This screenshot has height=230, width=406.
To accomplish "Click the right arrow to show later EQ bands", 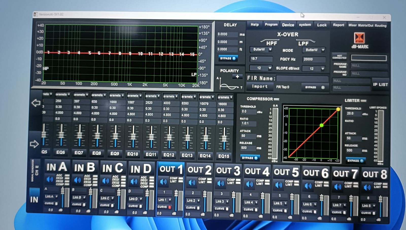I will [x=34, y=144].
